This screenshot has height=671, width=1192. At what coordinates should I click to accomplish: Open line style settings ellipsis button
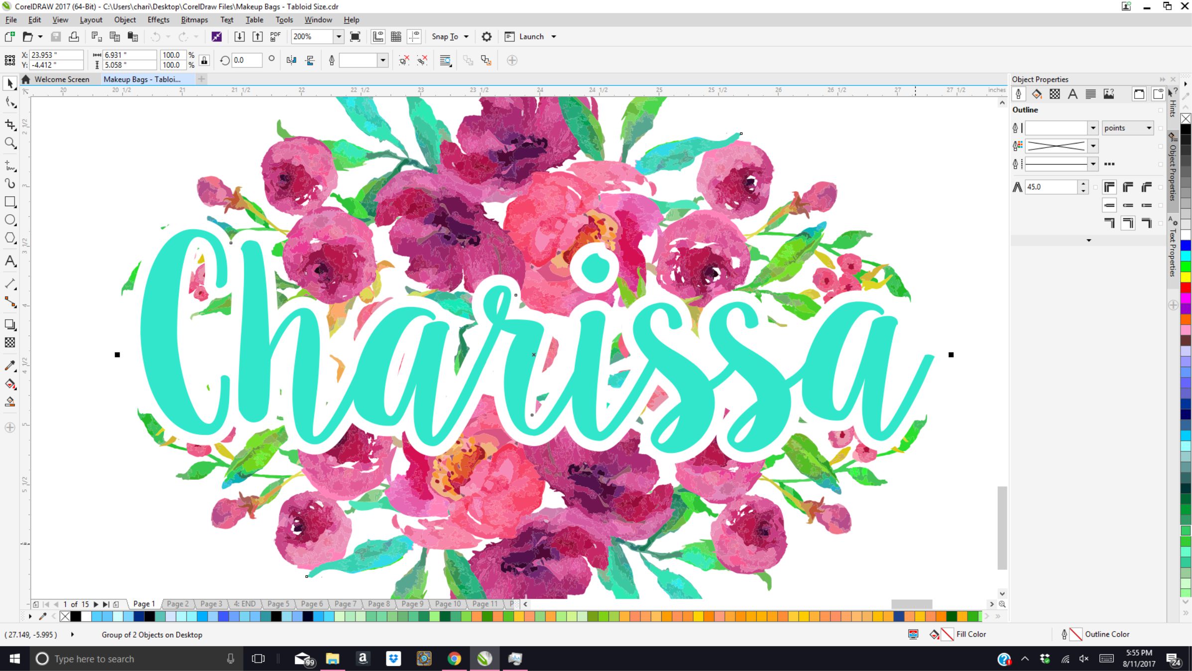coord(1109,164)
